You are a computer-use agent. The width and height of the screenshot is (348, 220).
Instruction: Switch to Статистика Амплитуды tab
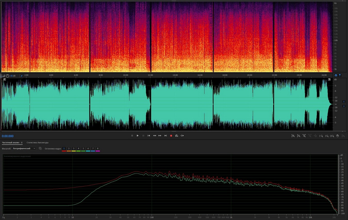[37, 143]
